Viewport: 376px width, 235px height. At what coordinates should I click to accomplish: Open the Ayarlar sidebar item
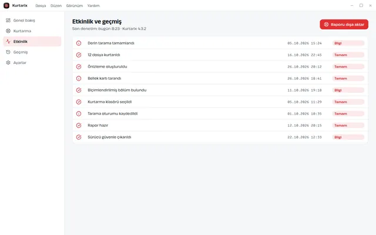[32, 63]
